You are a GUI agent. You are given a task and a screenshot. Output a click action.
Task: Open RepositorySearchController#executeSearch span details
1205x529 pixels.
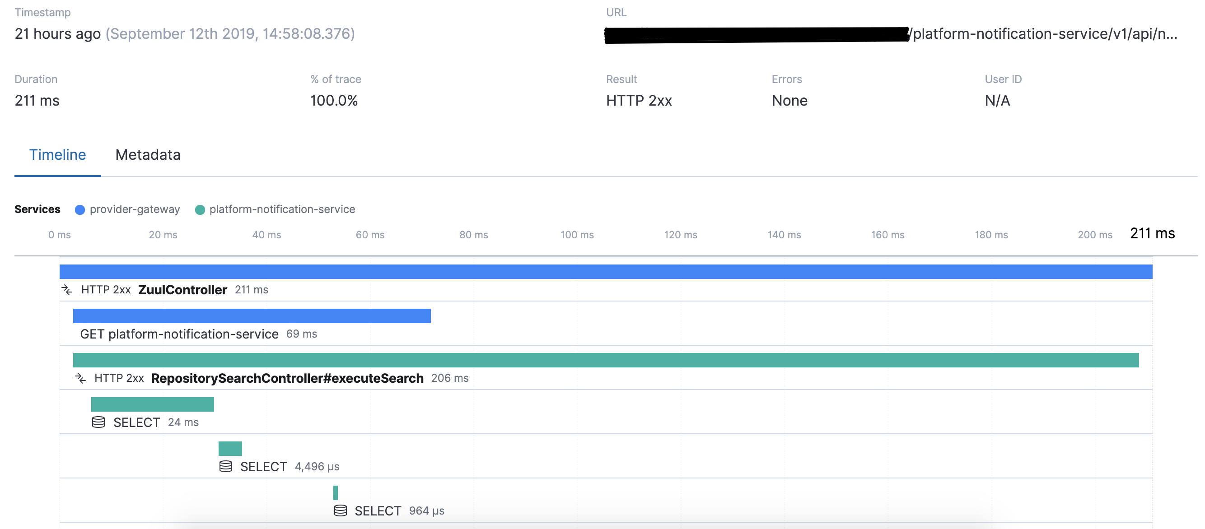coord(287,378)
